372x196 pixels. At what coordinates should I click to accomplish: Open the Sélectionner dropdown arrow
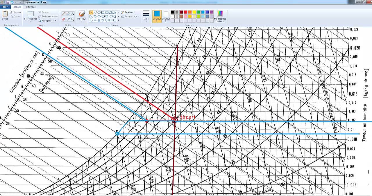click(31, 21)
